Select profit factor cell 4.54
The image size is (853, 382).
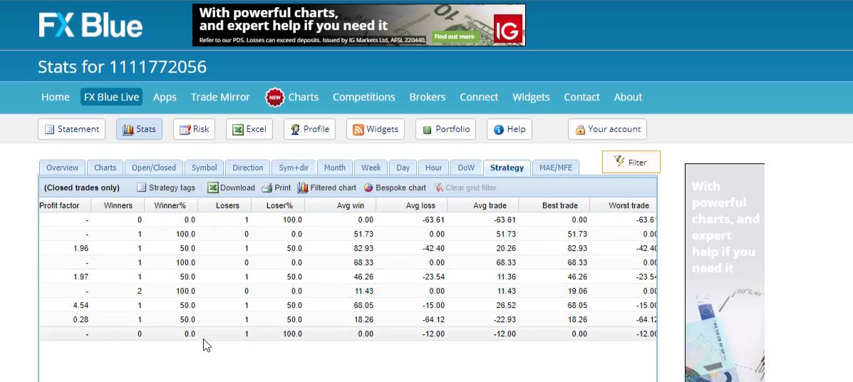pyautogui.click(x=81, y=305)
